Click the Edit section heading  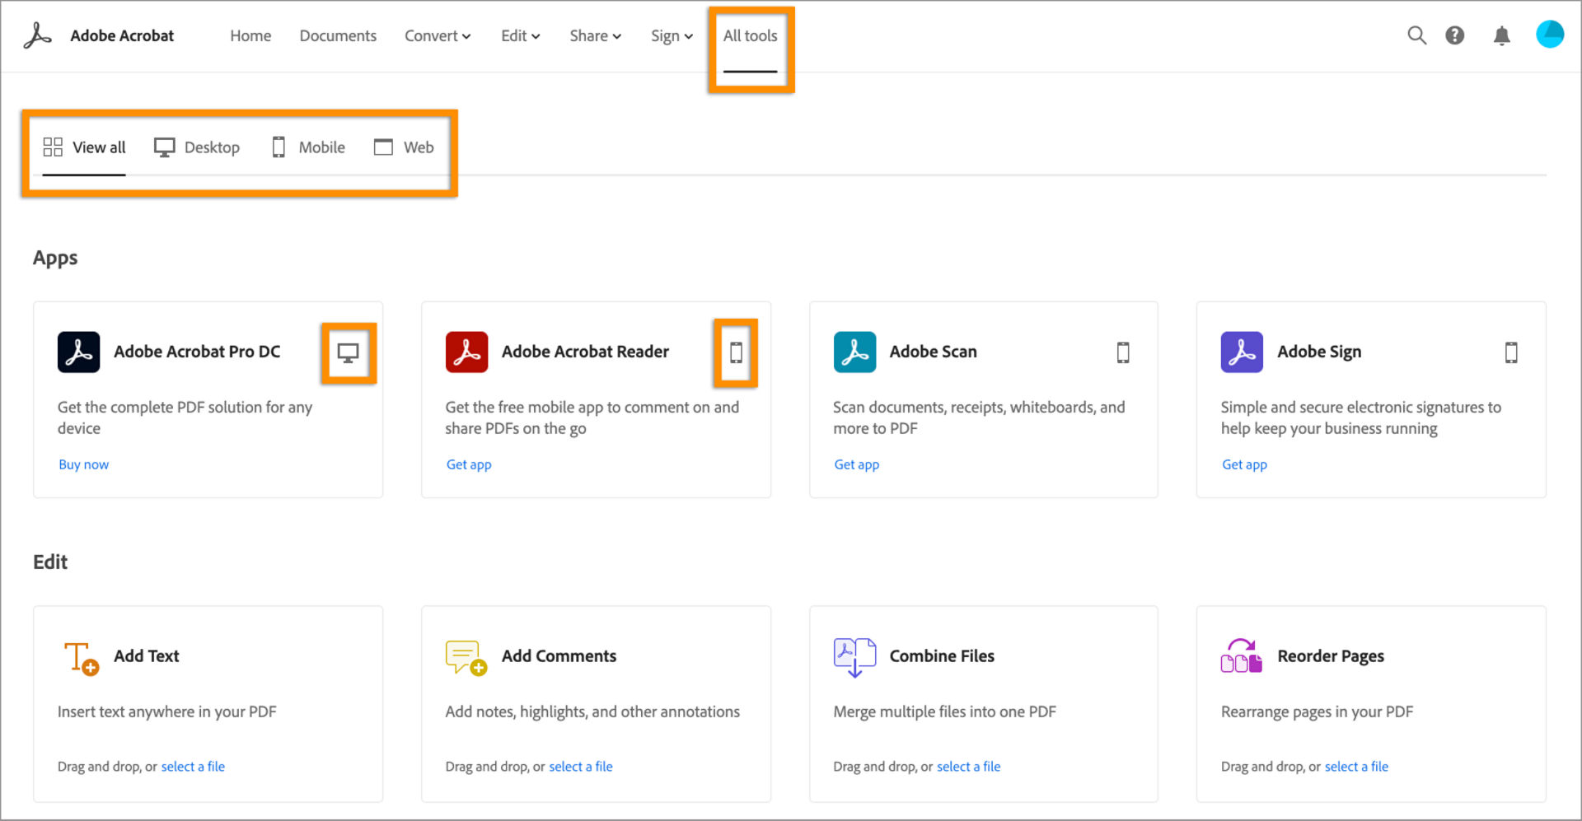[50, 562]
